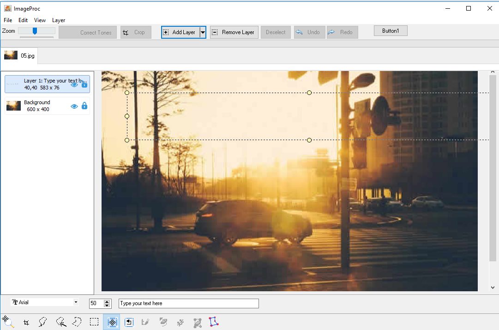Viewport: 499px width, 330px height.
Task: Click the top-middle text box handle
Action: point(309,93)
